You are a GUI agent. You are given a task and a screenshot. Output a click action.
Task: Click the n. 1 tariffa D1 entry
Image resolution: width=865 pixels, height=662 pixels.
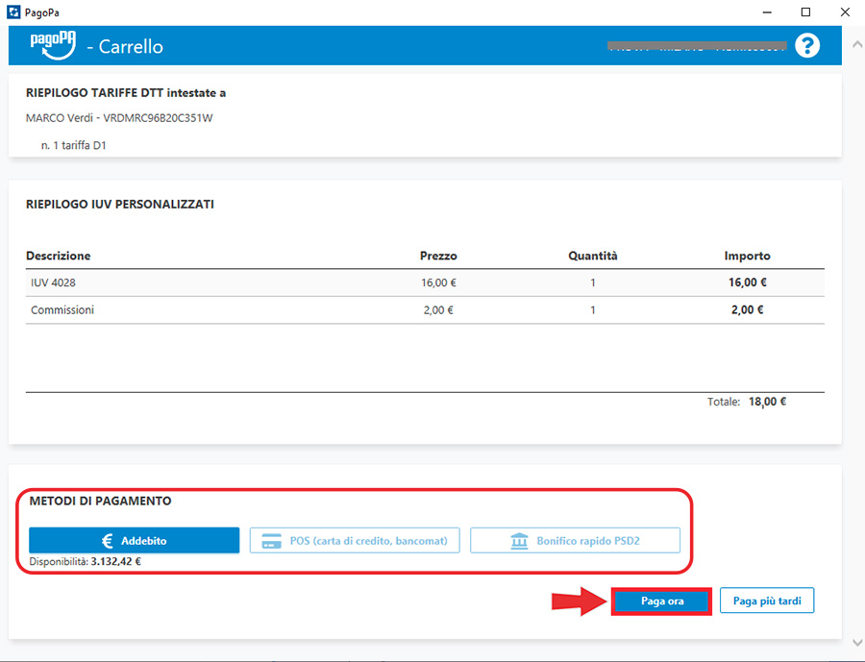[x=72, y=145]
